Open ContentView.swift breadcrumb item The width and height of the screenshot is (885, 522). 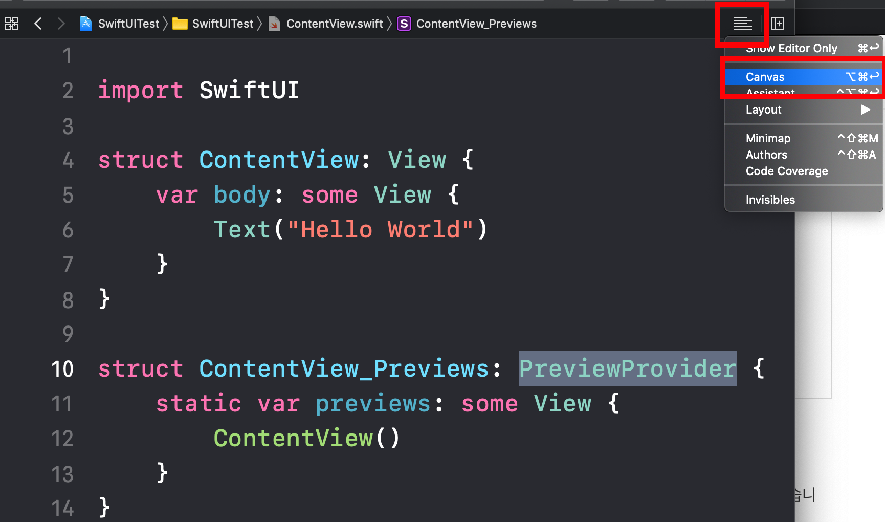335,24
